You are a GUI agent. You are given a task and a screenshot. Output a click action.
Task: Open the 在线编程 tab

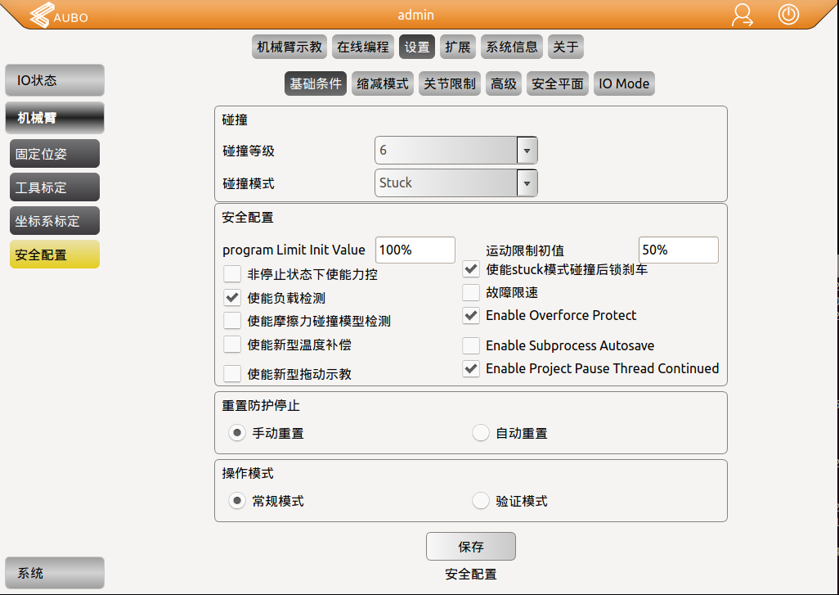(x=363, y=47)
